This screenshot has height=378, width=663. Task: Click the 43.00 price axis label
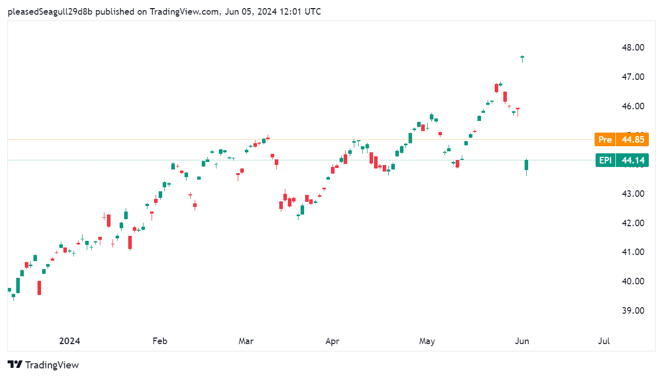click(x=633, y=194)
